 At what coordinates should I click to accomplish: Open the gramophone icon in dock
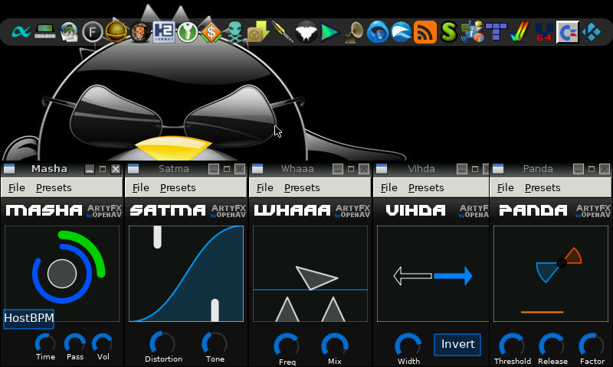[x=354, y=32]
